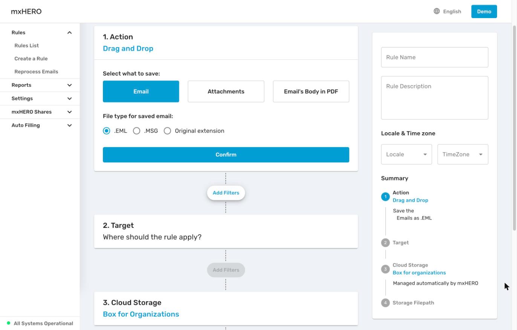Image resolution: width=517 pixels, height=330 pixels.
Task: Select the .MSG file type radio
Action: [137, 131]
